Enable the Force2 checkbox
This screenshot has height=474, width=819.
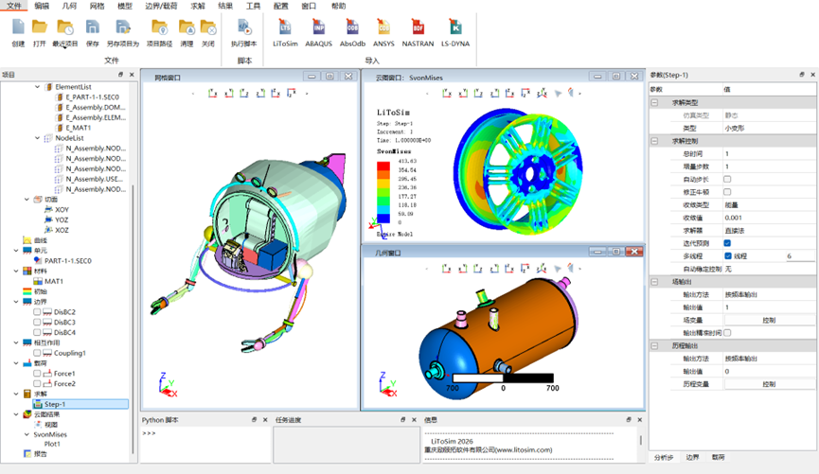coord(37,383)
